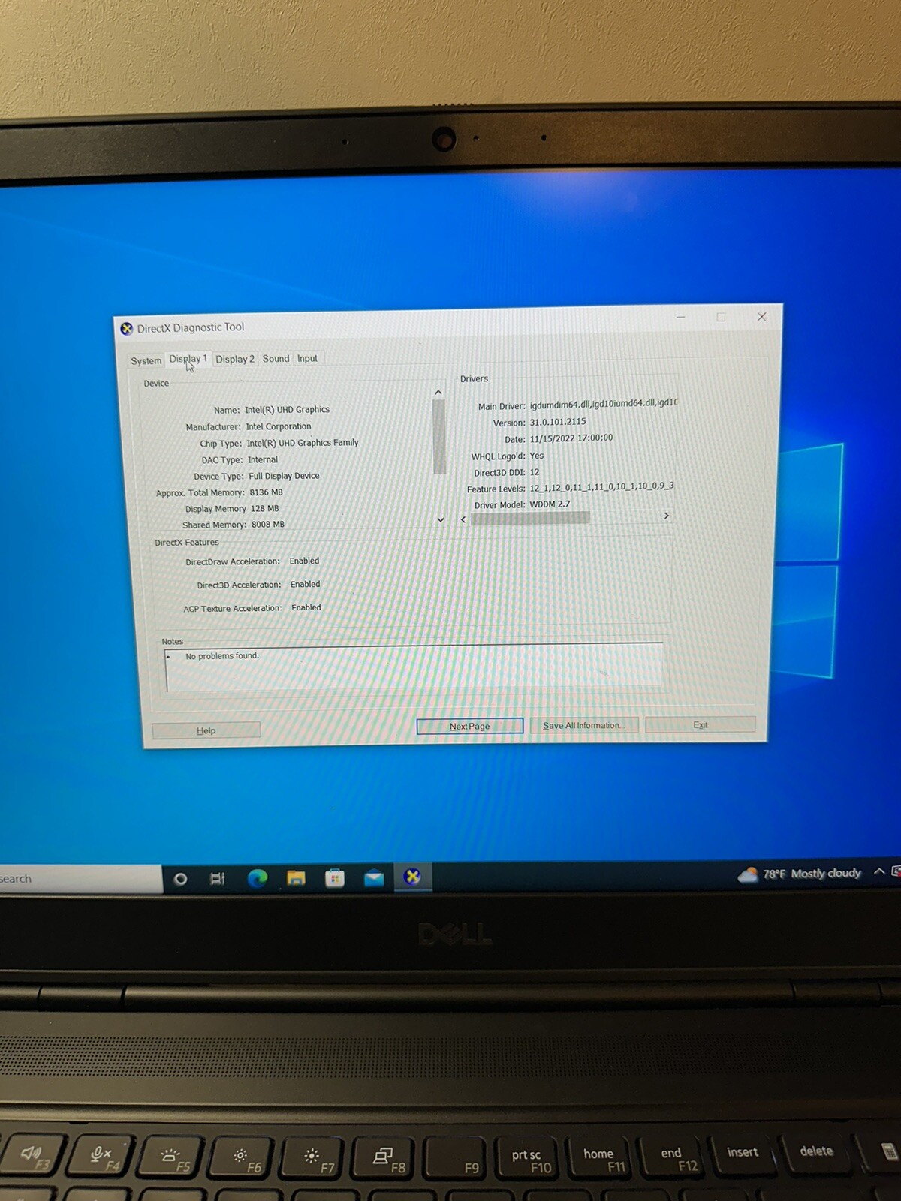Minimize the DirectX Diagnostic Tool window

[680, 317]
